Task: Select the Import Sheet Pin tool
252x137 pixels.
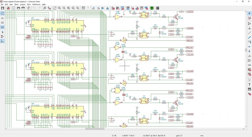Action: 249,74
